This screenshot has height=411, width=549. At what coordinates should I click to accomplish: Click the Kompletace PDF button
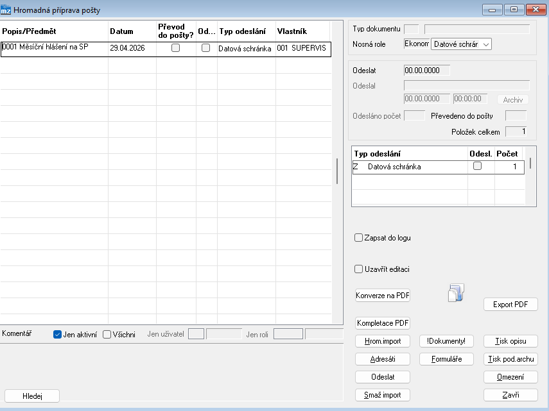(x=382, y=323)
